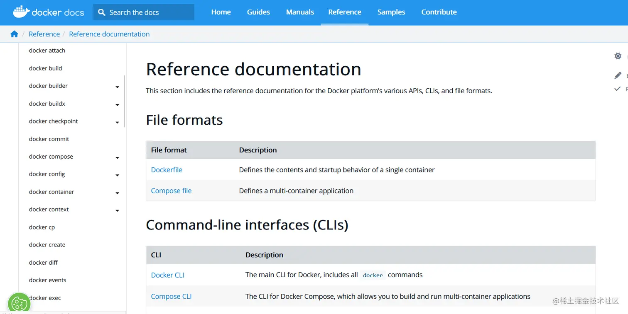Click the pencil edit page icon
The width and height of the screenshot is (628, 314).
(x=618, y=75)
